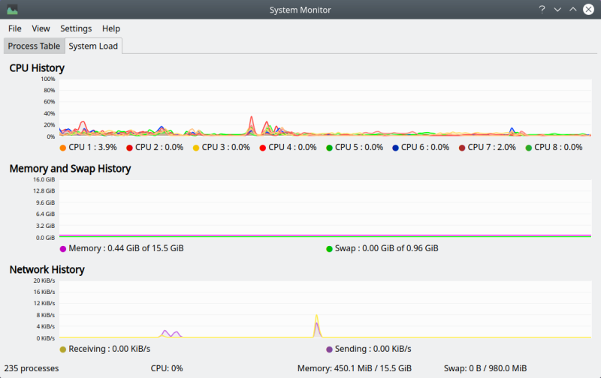Click the Memory magenta legend dot
The height and width of the screenshot is (378, 601).
click(x=63, y=249)
